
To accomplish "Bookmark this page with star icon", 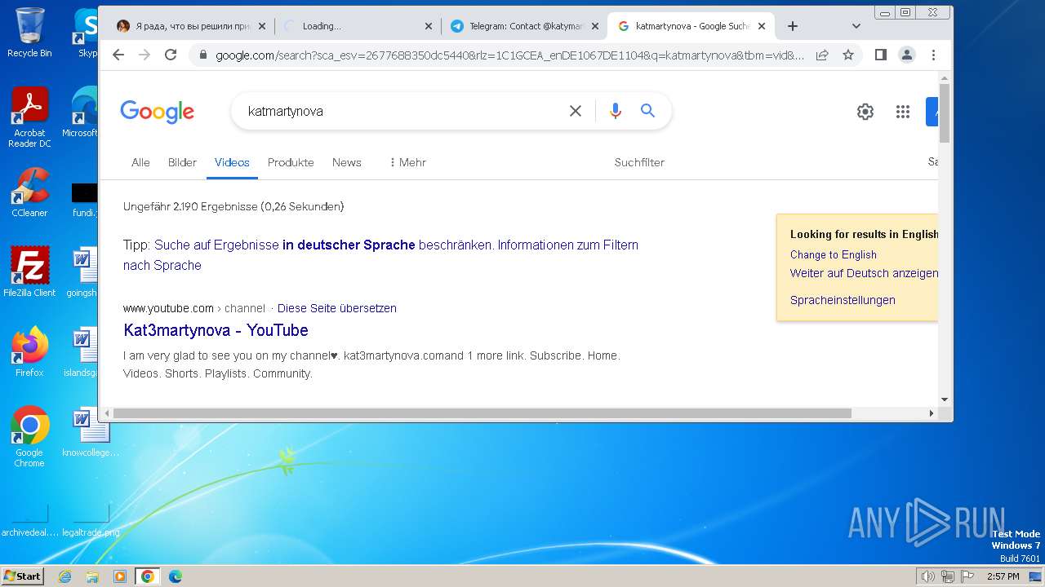I will point(848,55).
